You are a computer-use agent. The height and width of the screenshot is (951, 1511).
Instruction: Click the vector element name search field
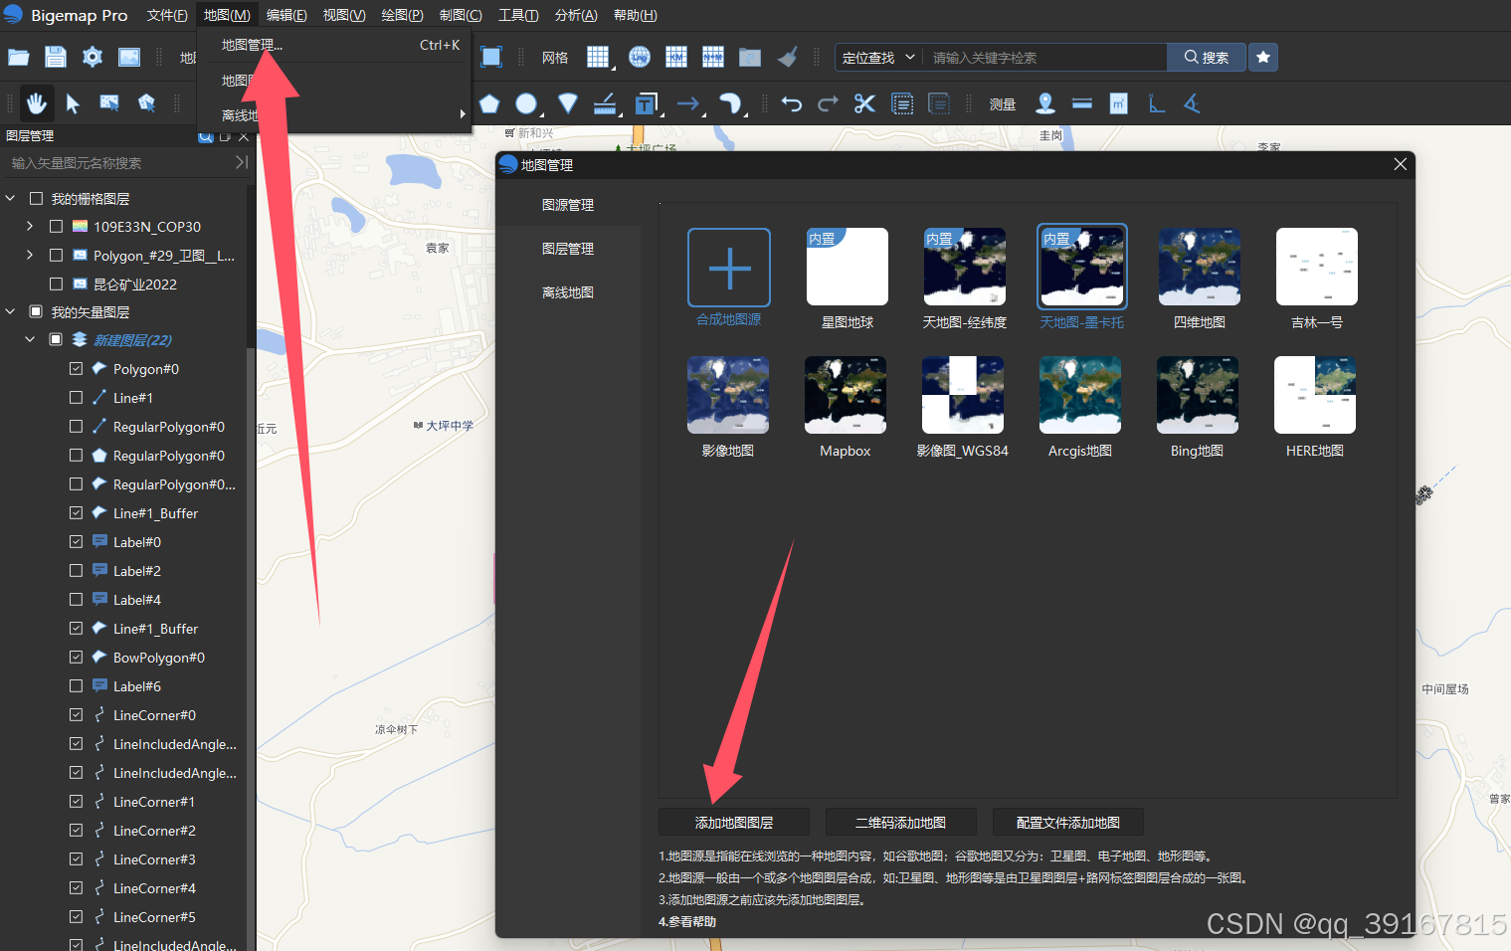coord(119,163)
